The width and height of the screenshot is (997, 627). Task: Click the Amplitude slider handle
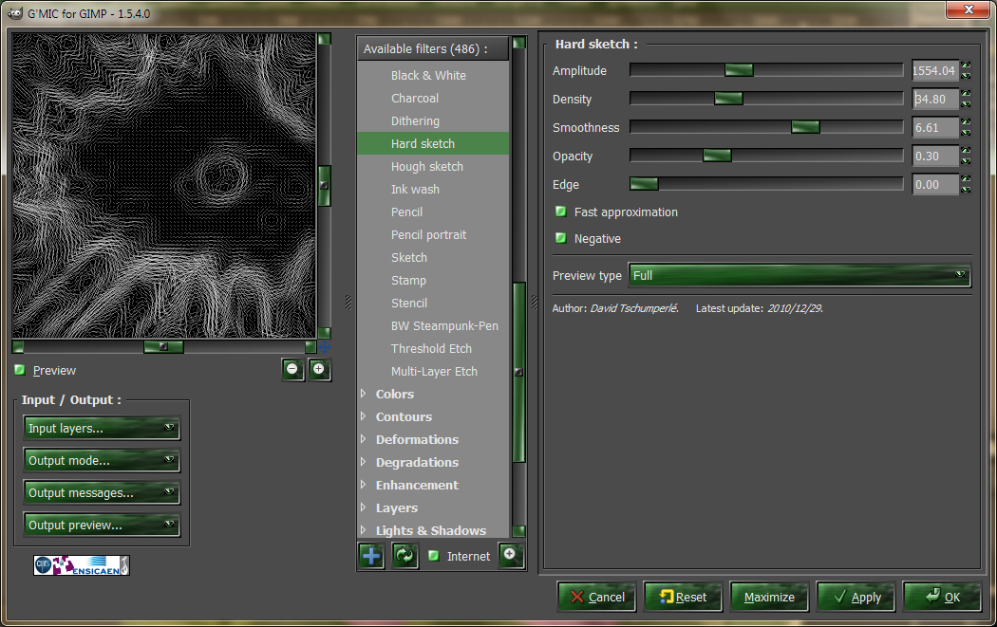pyautogui.click(x=739, y=70)
